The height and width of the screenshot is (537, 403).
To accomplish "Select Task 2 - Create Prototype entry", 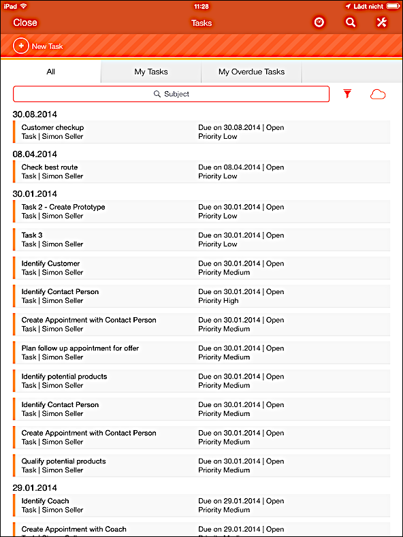I will point(201,211).
